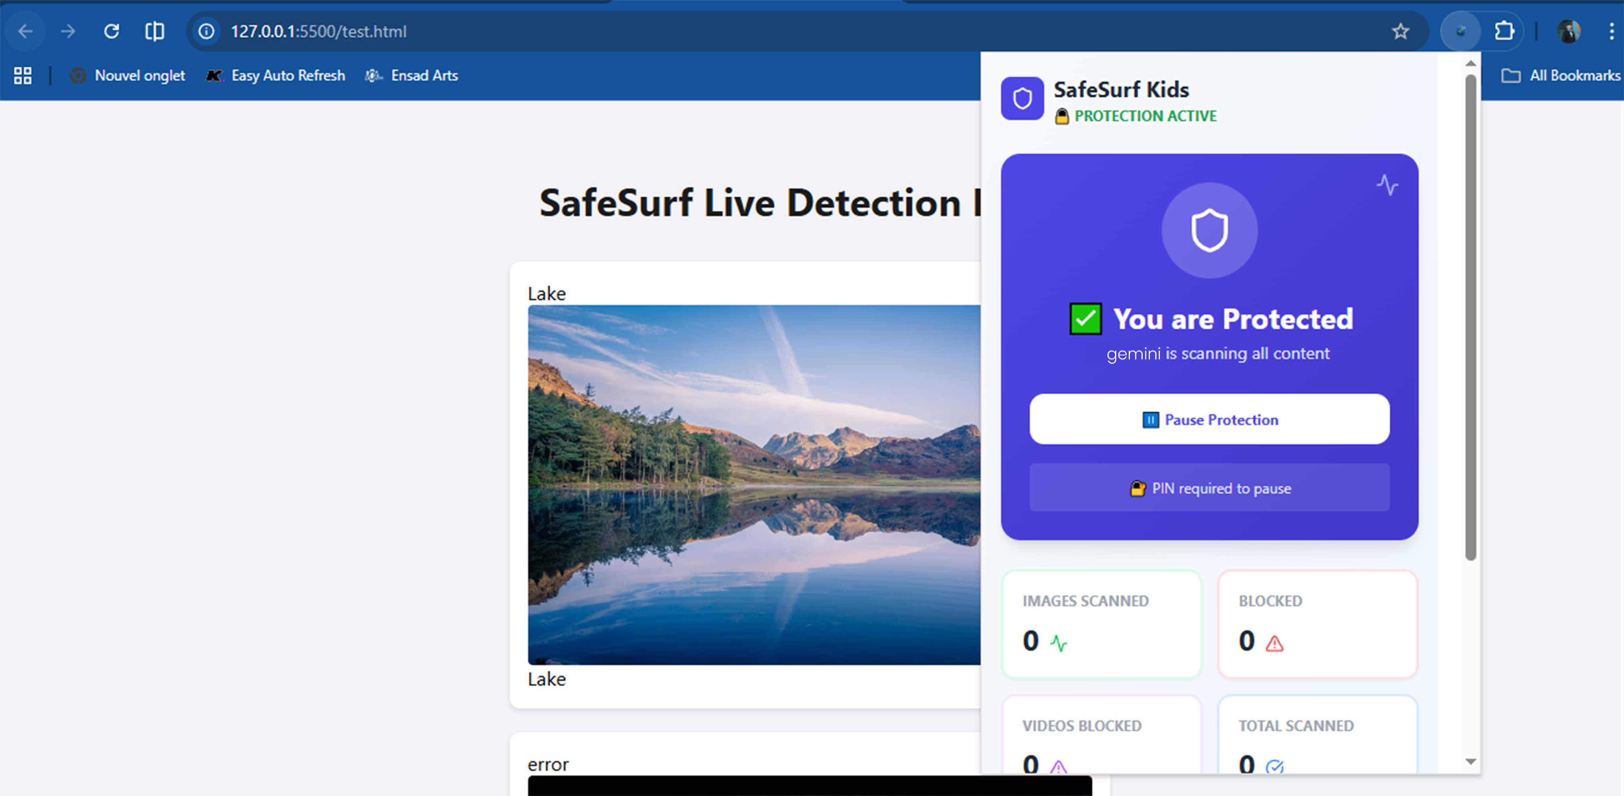Click the Lake landscape image
Screen dimensions: 1624x796
coord(753,484)
